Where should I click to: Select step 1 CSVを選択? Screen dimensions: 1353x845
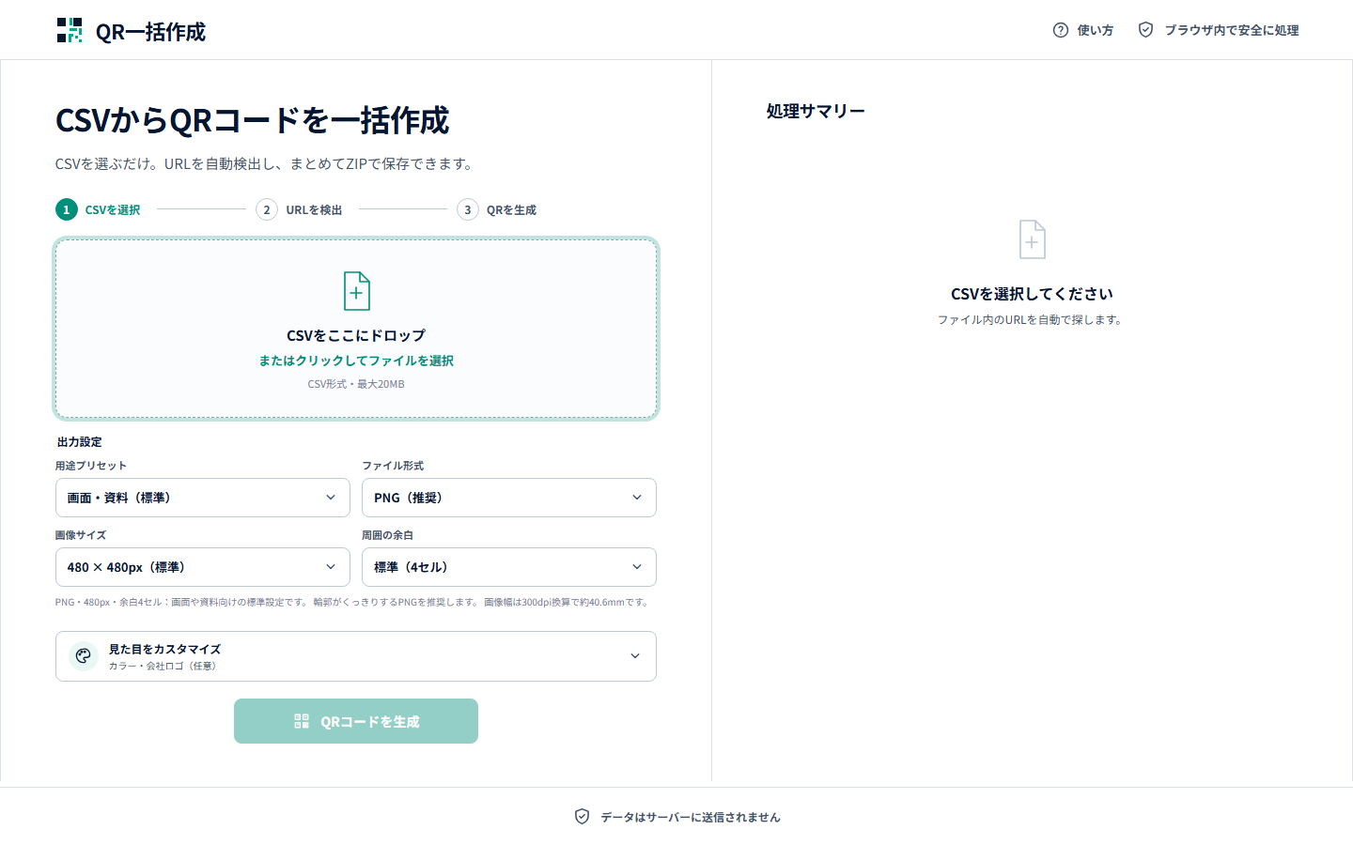point(99,209)
